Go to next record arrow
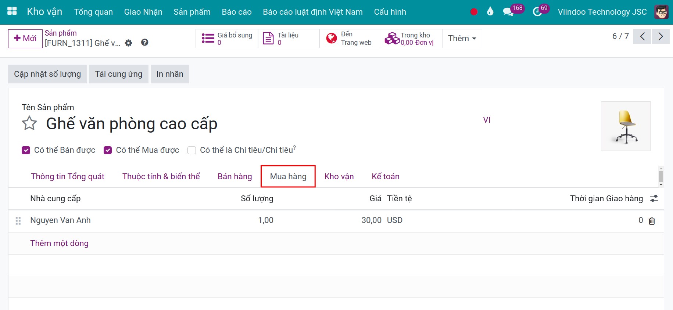 click(x=661, y=36)
